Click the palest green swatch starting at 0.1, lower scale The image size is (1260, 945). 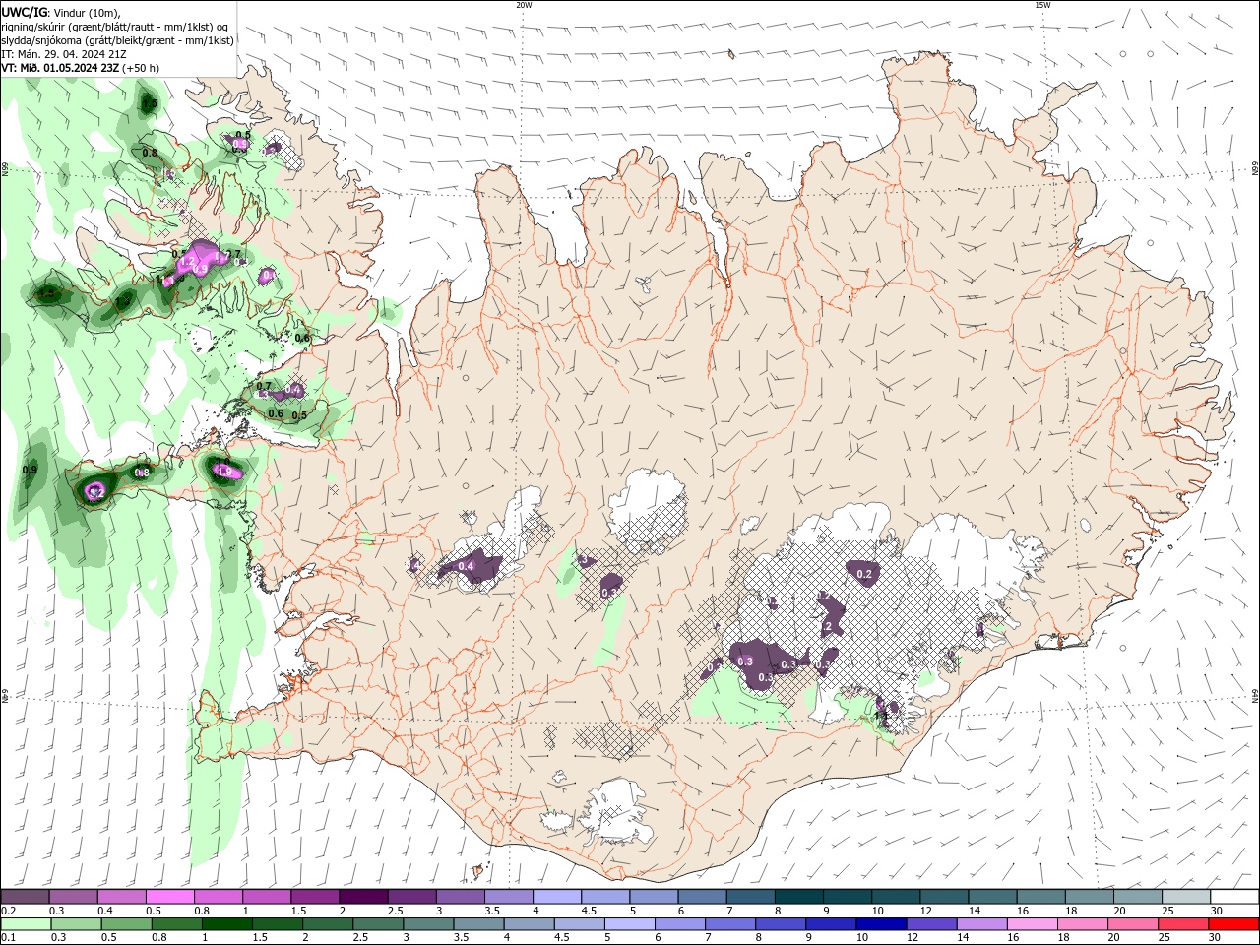coord(26,924)
